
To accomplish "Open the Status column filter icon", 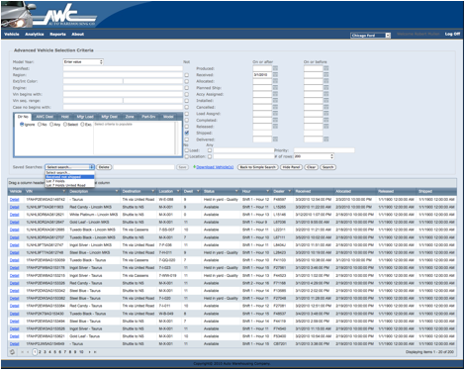I will tap(236, 191).
